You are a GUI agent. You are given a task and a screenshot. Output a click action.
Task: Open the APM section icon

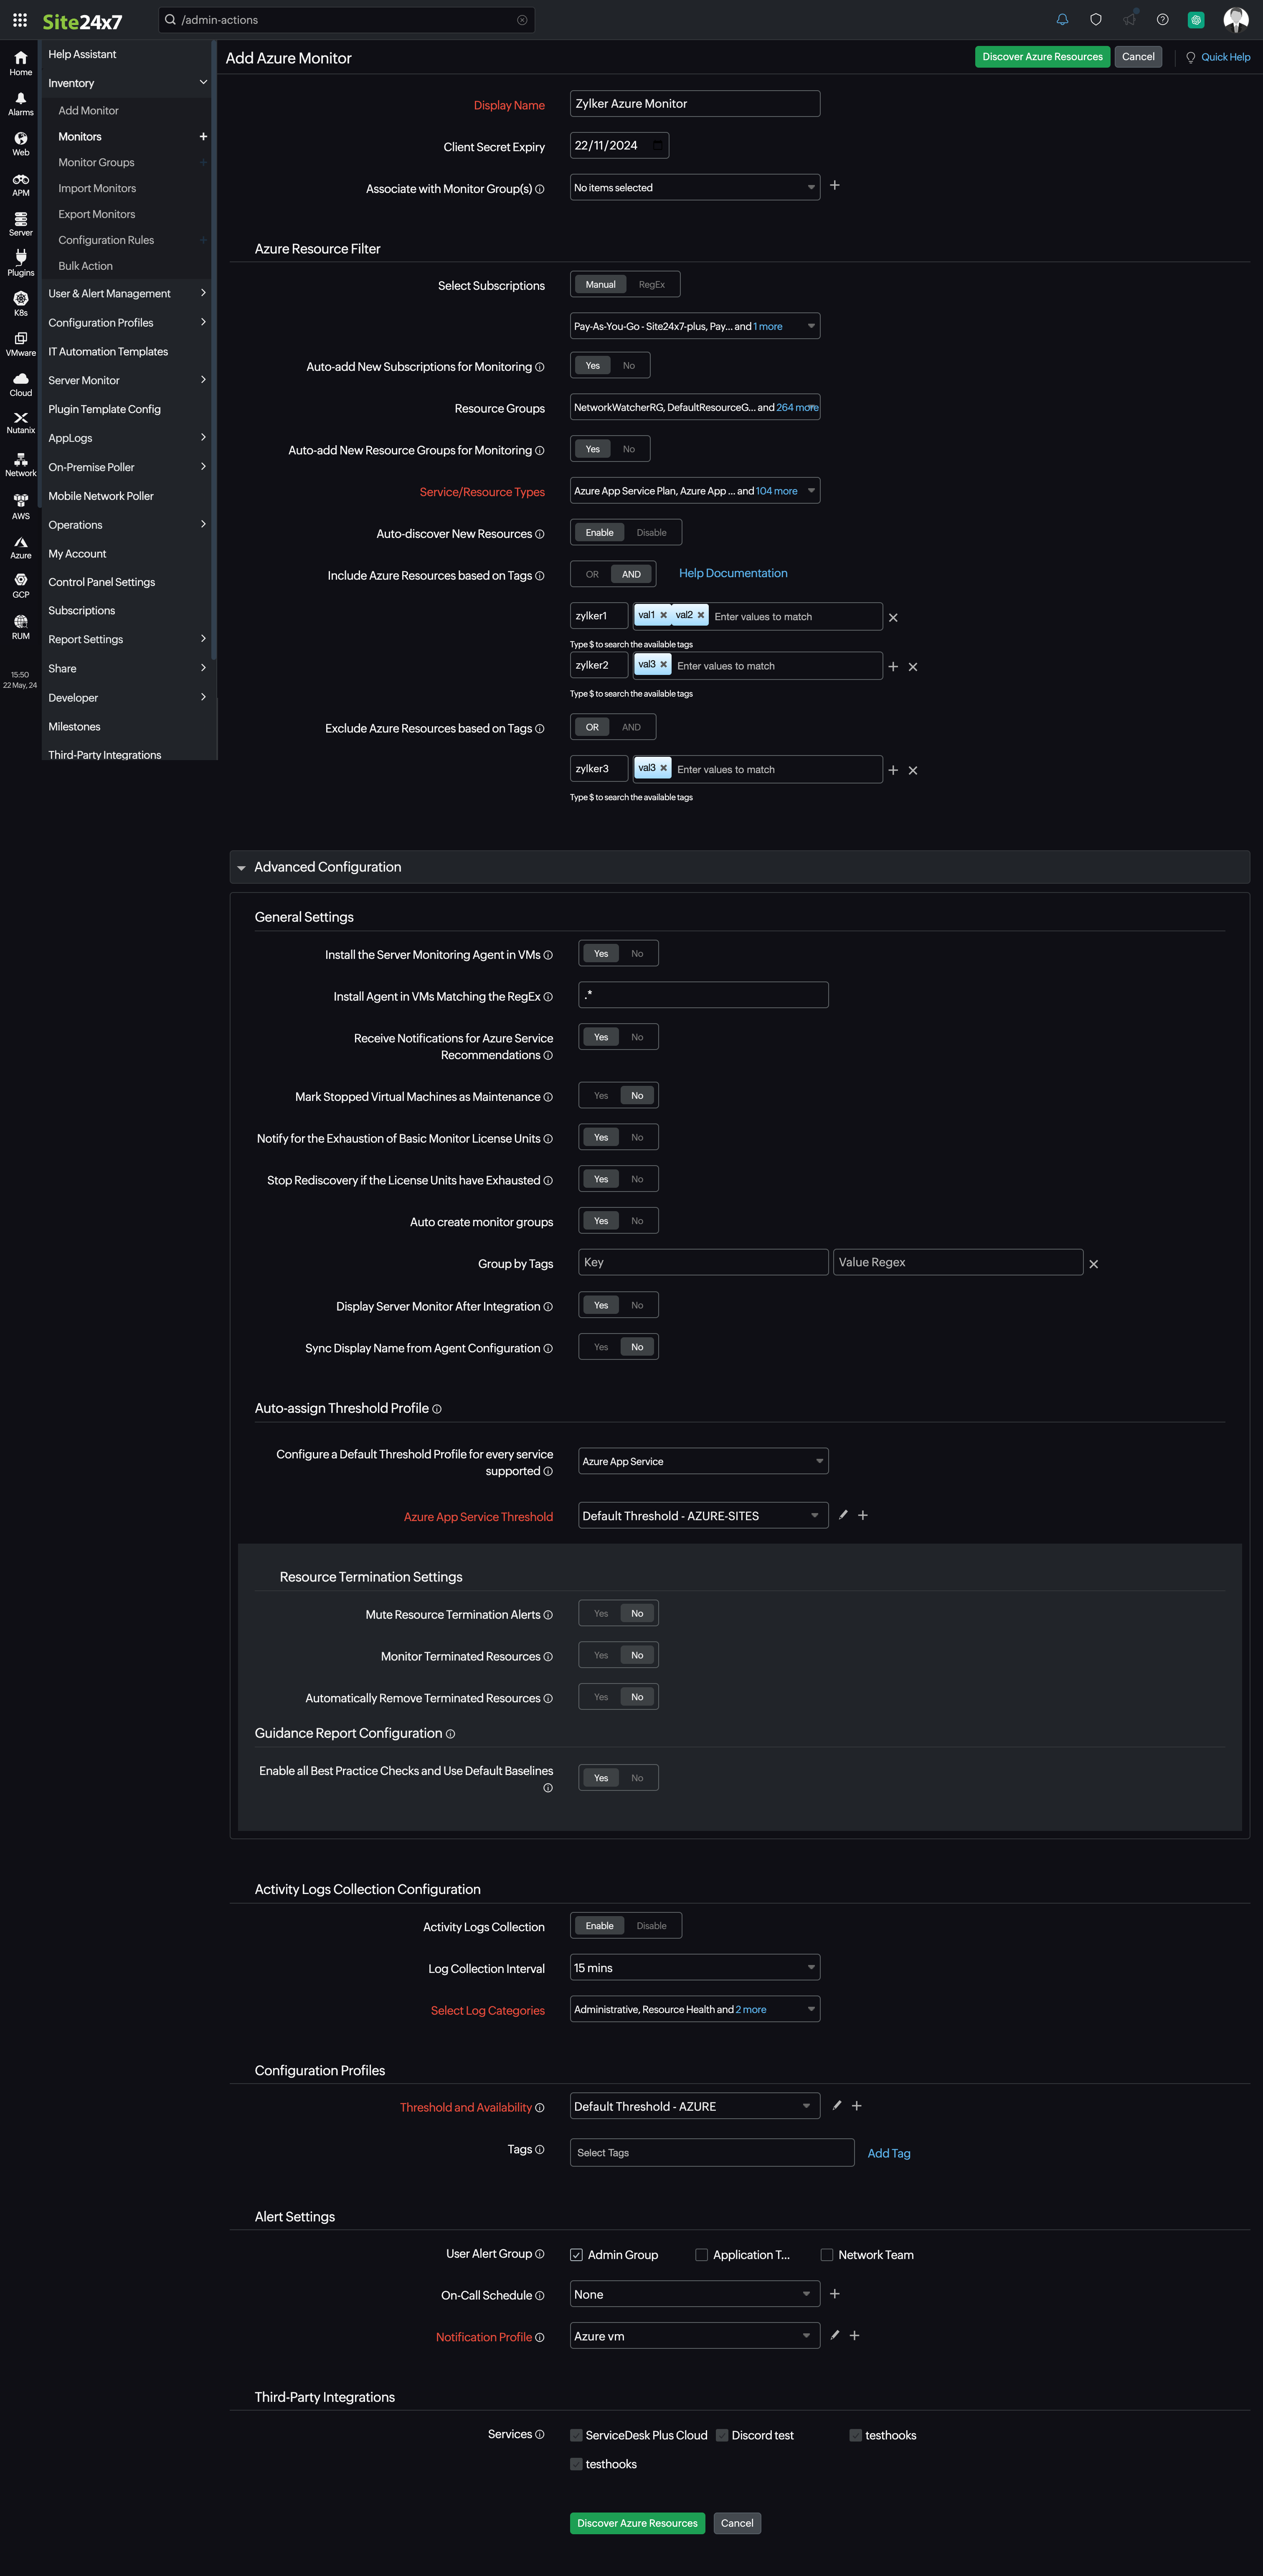pyautogui.click(x=20, y=184)
